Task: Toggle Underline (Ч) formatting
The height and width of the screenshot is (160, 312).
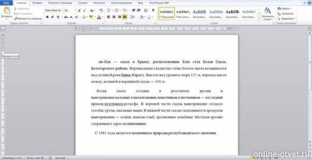Action: tap(57, 17)
